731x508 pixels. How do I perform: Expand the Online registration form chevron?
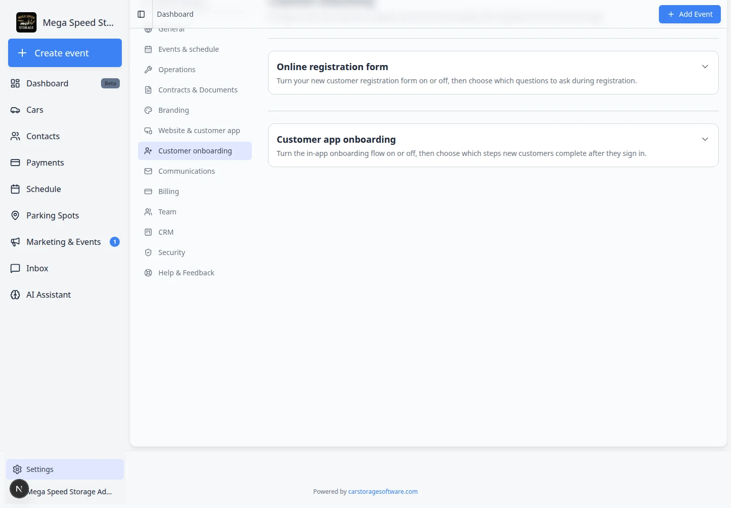tap(705, 67)
